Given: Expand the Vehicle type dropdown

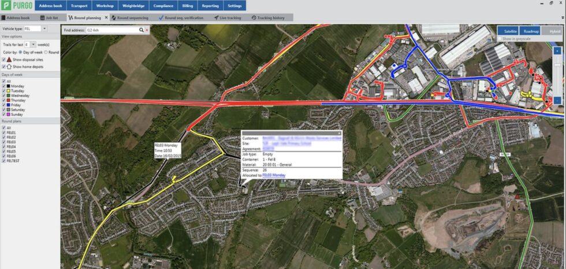Looking at the screenshot, I should coord(44,28).
